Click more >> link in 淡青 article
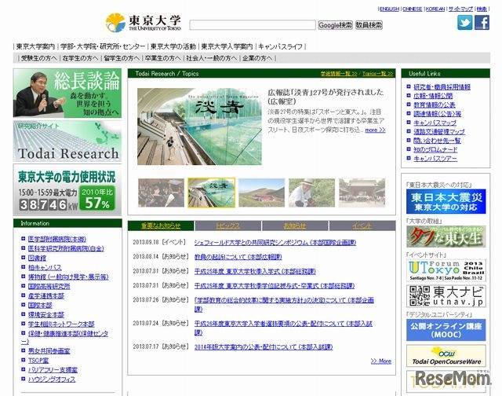The height and width of the screenshot is (396, 502). click(375, 130)
